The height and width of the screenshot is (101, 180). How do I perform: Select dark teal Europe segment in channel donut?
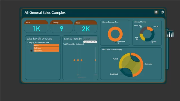152,37
